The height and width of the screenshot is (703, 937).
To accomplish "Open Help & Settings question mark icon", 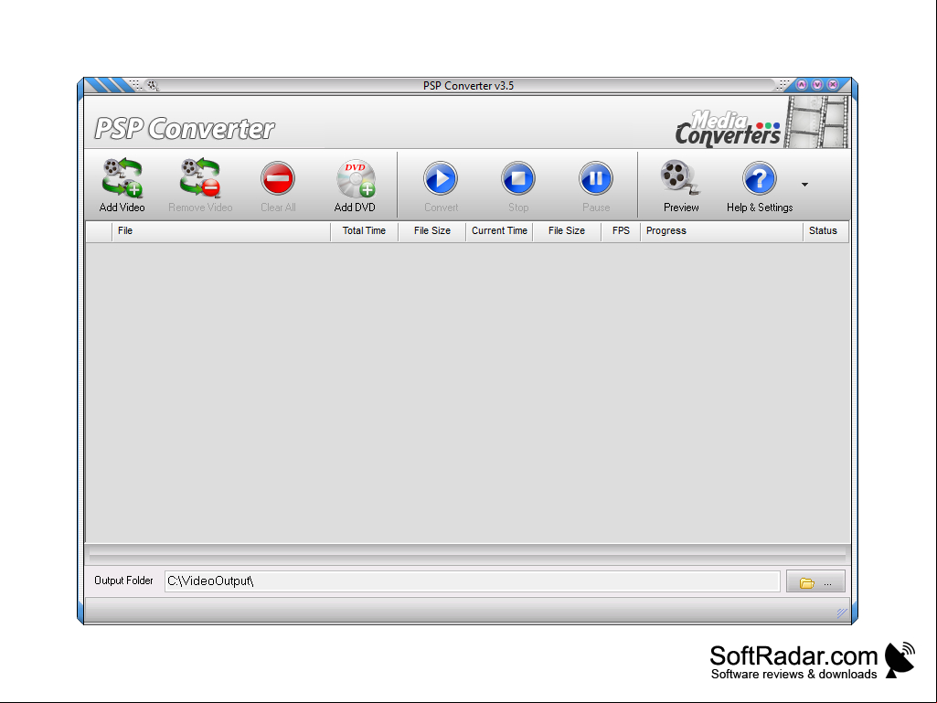I will (760, 178).
